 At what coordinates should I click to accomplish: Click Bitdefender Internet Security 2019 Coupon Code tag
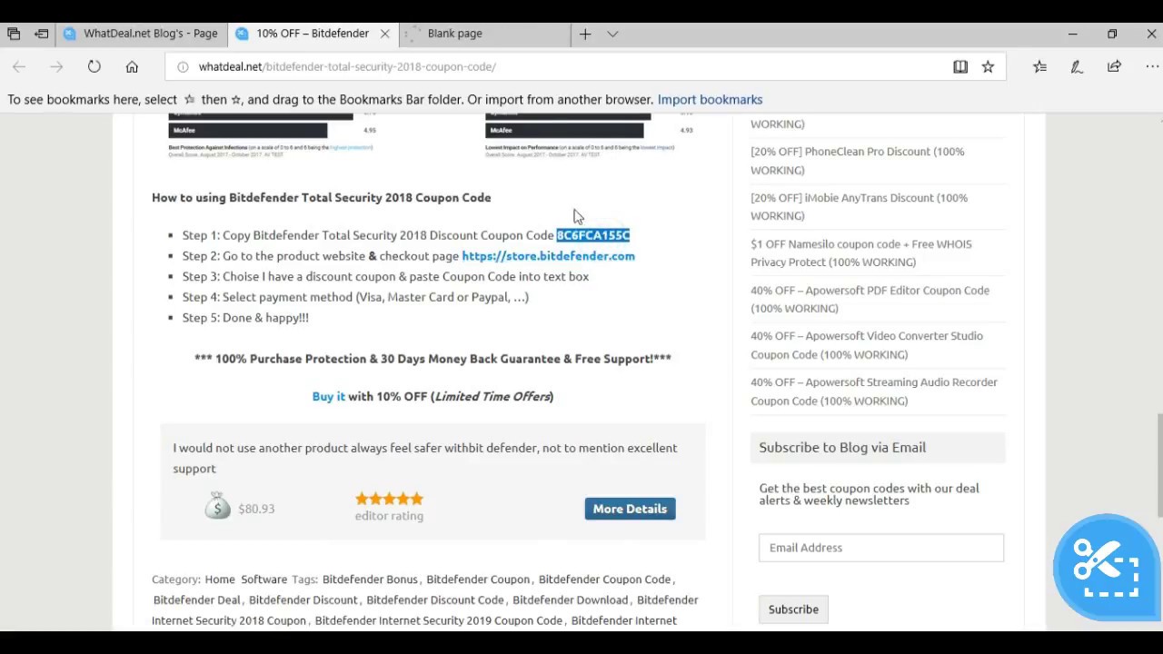tap(438, 621)
